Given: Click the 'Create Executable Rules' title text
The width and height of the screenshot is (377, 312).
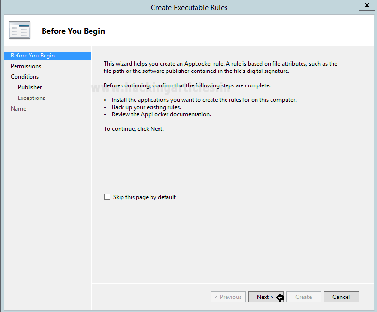Looking at the screenshot, I should click(x=189, y=8).
